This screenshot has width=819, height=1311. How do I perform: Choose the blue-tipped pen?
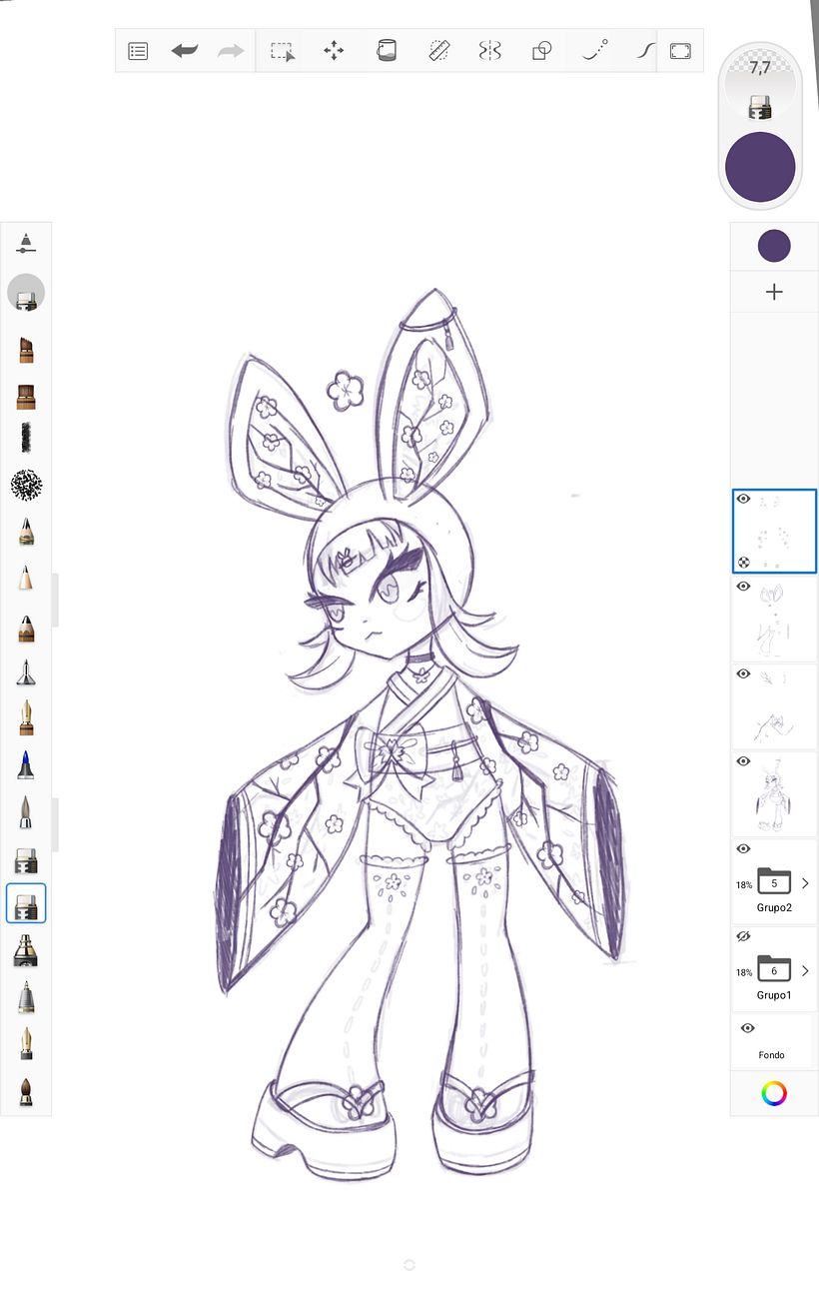click(26, 765)
